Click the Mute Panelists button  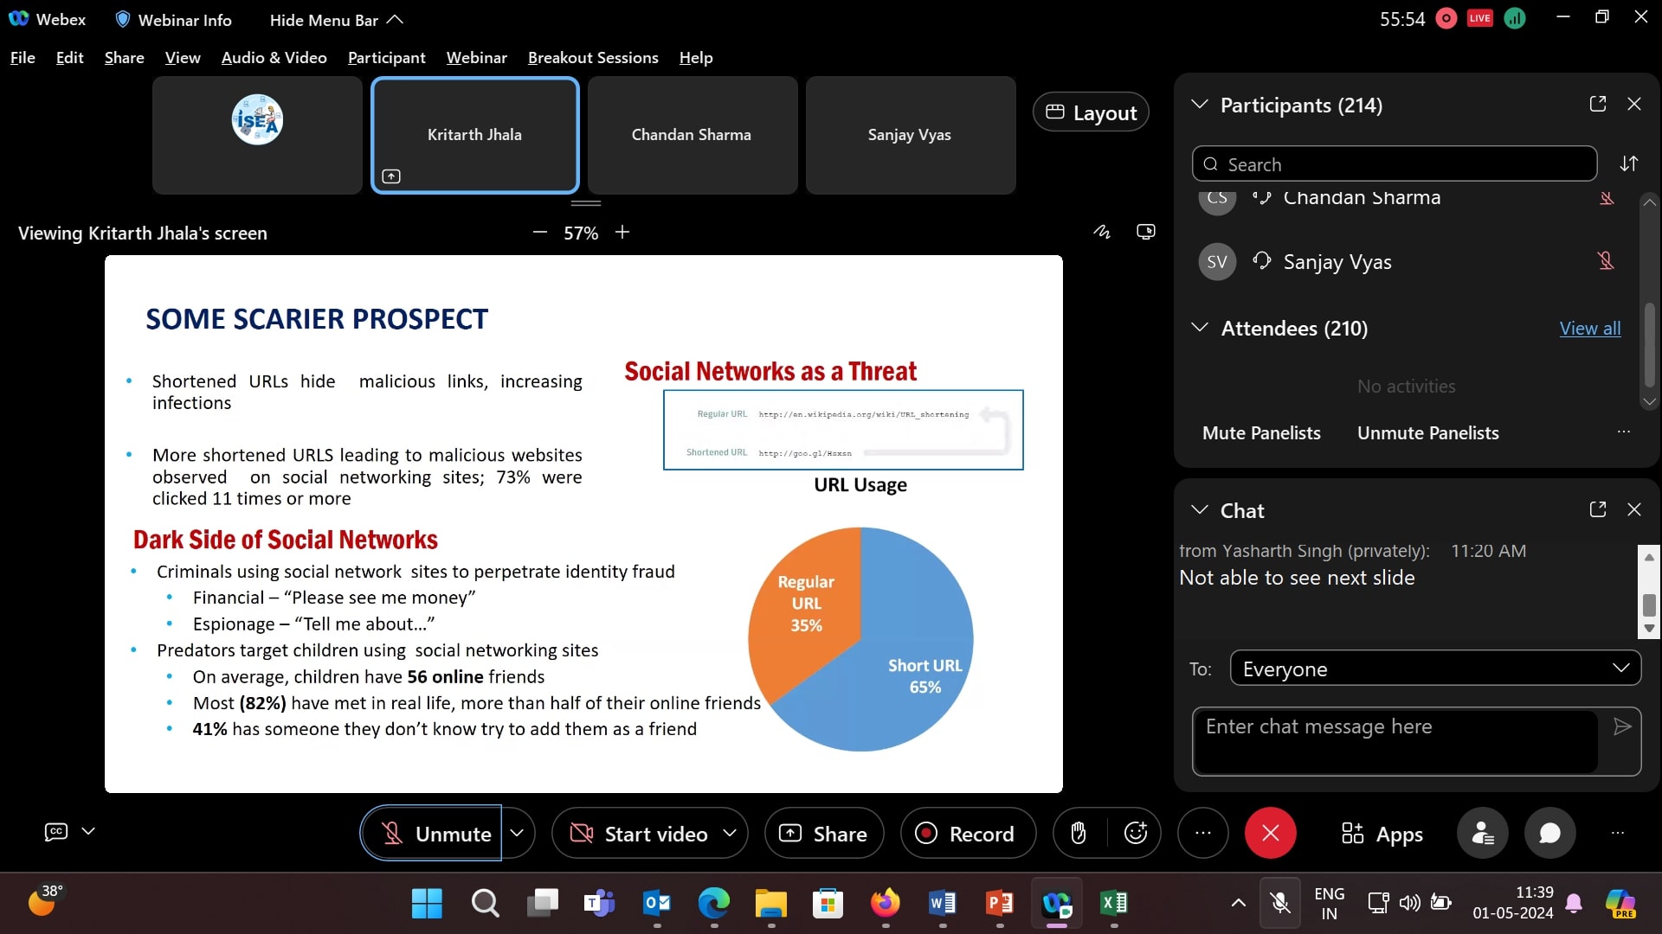click(1261, 433)
